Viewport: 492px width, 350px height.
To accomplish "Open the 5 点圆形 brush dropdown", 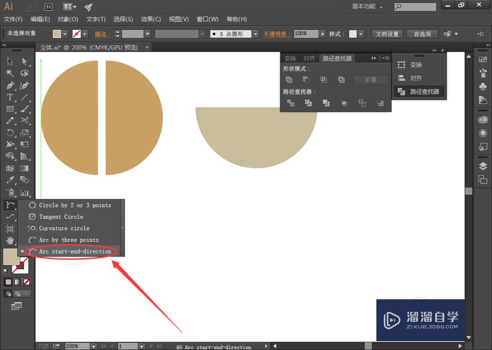I will click(x=255, y=34).
